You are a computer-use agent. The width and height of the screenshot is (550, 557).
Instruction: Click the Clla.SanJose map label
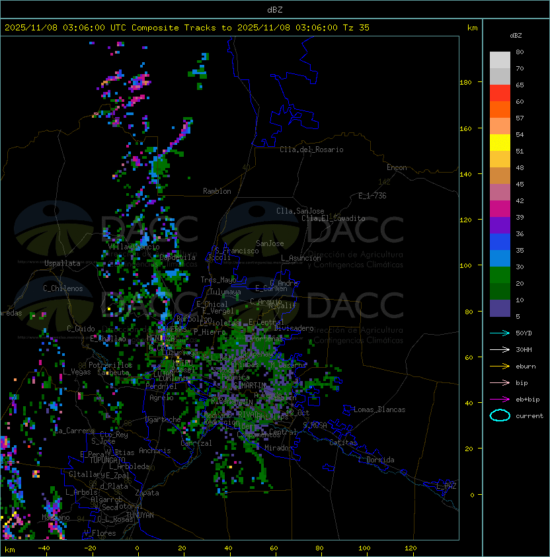point(300,211)
